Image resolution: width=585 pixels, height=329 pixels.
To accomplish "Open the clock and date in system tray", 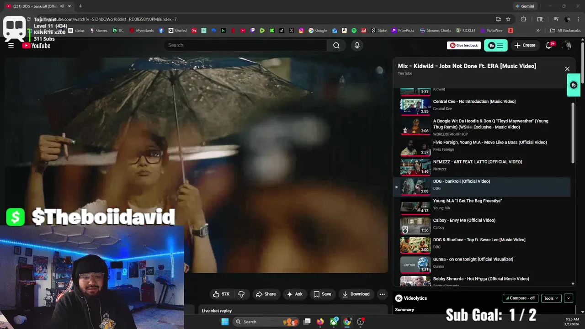I will pos(572,322).
